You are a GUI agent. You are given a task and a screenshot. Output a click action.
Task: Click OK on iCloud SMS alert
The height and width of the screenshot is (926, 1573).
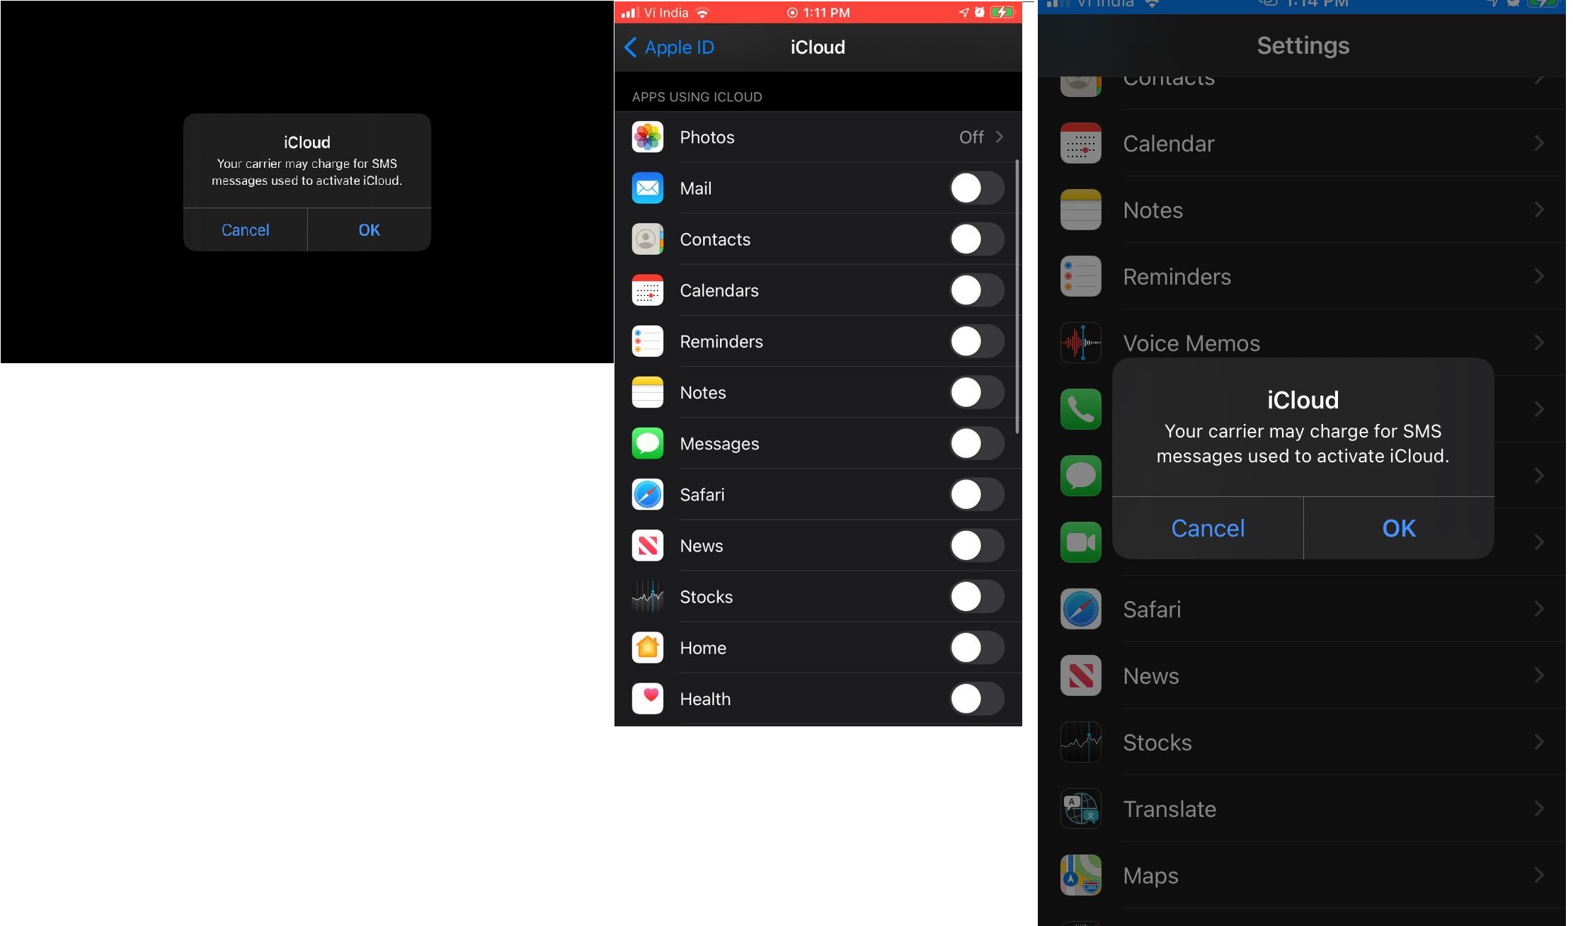click(1399, 528)
